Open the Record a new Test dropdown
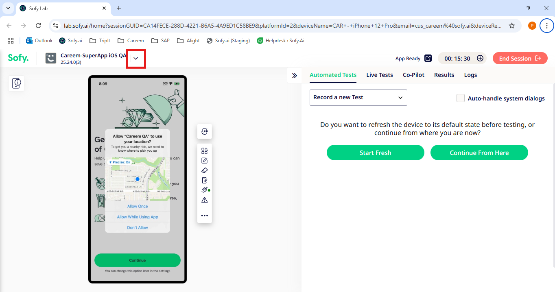555x292 pixels. pyautogui.click(x=358, y=98)
